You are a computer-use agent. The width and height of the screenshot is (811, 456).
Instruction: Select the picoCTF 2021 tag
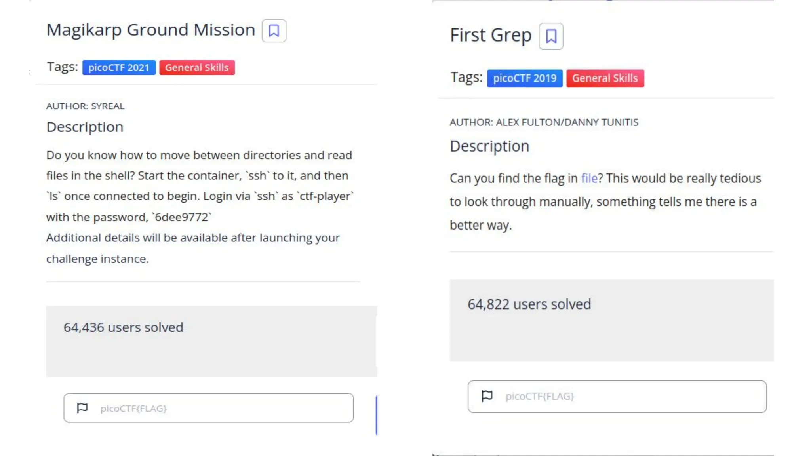click(x=119, y=68)
